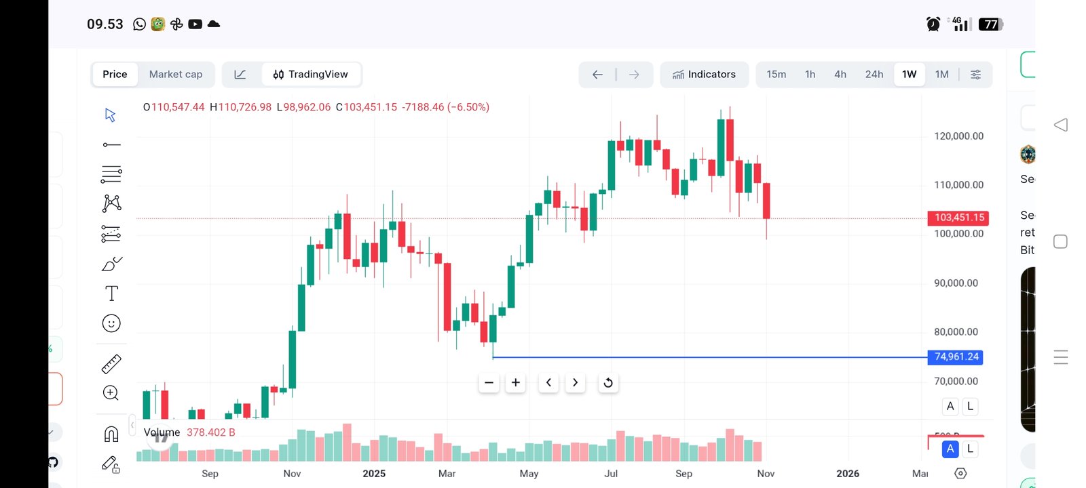The width and height of the screenshot is (1086, 488).
Task: Open the Indicators menu
Action: pyautogui.click(x=705, y=75)
